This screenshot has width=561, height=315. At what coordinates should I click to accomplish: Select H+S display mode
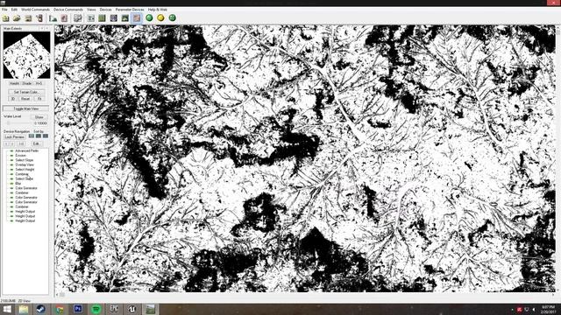[39, 84]
